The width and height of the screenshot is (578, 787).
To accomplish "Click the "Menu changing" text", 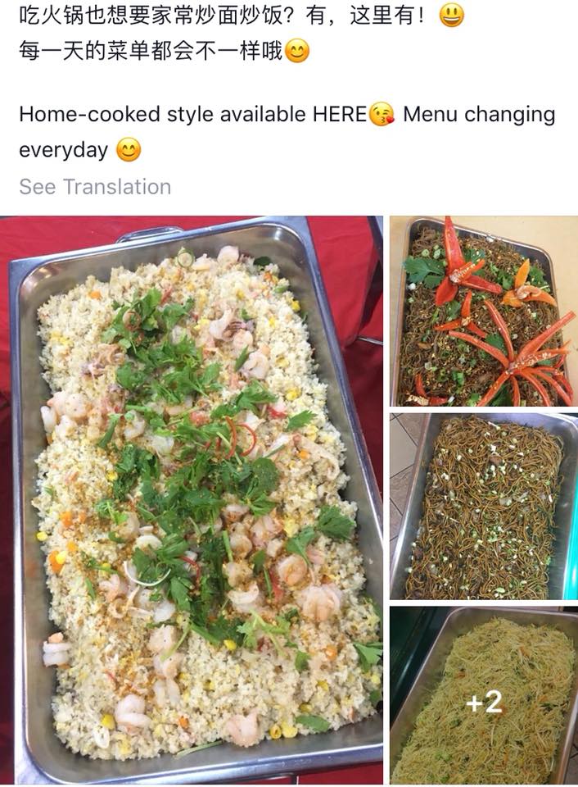I will tap(479, 115).
